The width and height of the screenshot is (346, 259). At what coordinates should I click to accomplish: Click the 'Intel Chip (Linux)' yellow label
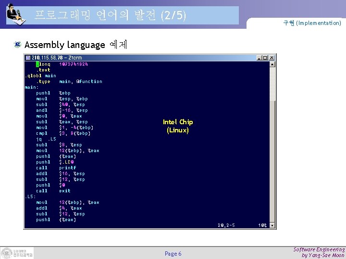(178, 126)
